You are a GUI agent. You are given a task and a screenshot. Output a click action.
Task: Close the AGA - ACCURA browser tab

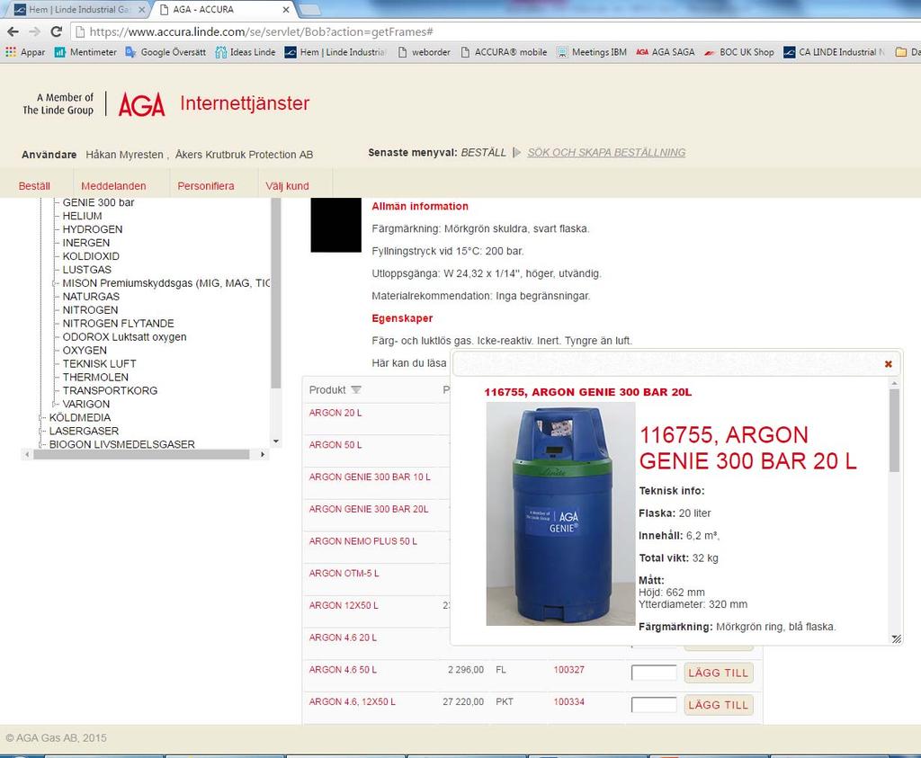coord(286,9)
